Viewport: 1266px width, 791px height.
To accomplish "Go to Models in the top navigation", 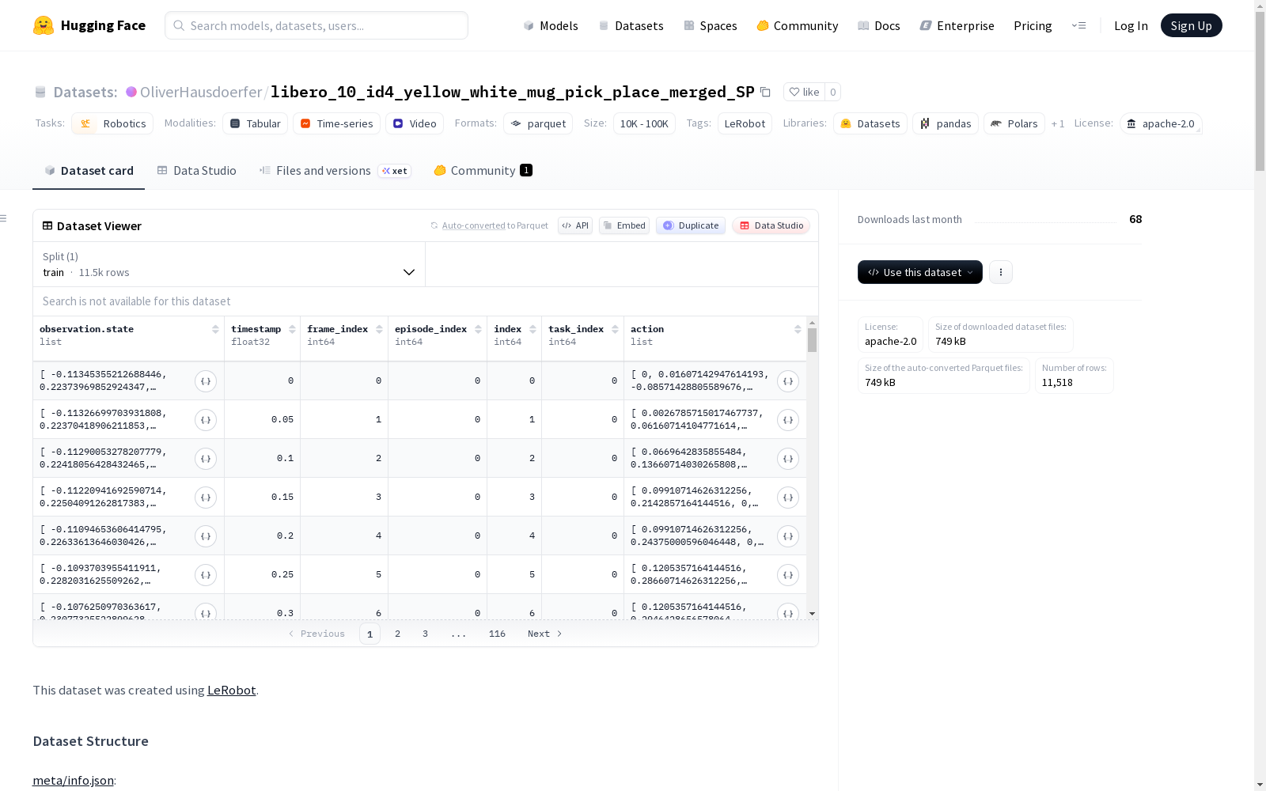I will tap(551, 25).
